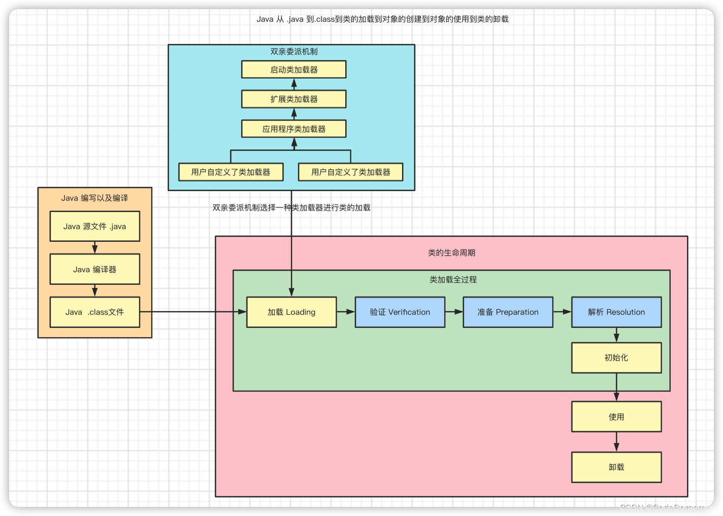The image size is (723, 516).
Task: Click the right 用户自定义了类加载器 box
Action: click(351, 172)
